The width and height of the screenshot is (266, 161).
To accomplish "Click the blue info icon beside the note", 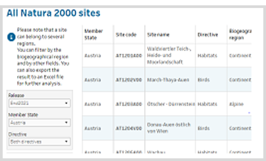I will (x=11, y=37).
